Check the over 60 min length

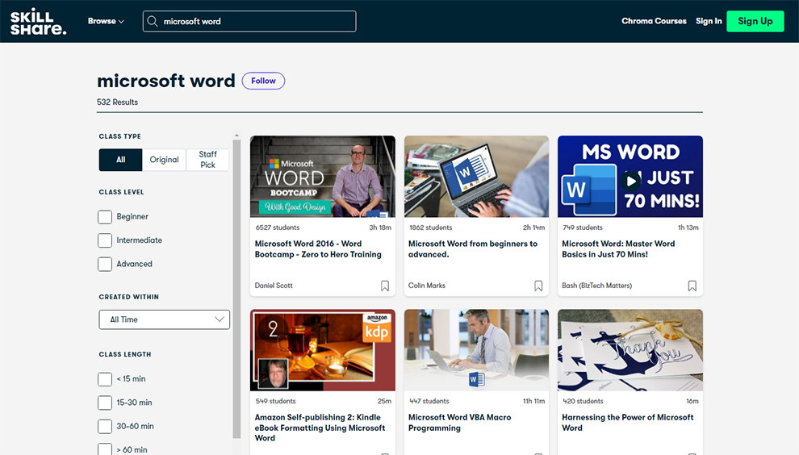105,449
